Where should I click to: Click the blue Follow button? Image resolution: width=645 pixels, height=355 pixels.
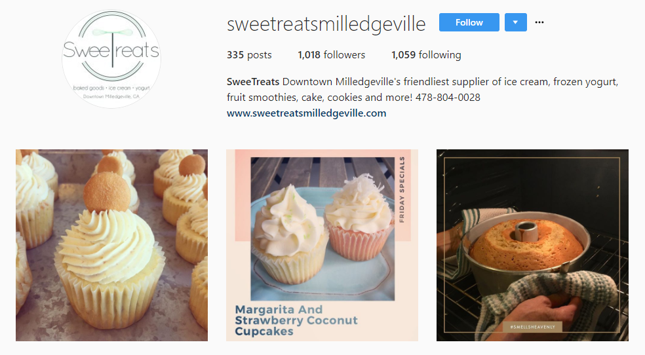coord(469,22)
